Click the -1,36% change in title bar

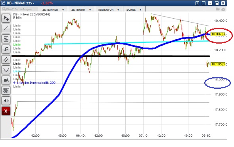[x=47, y=3]
